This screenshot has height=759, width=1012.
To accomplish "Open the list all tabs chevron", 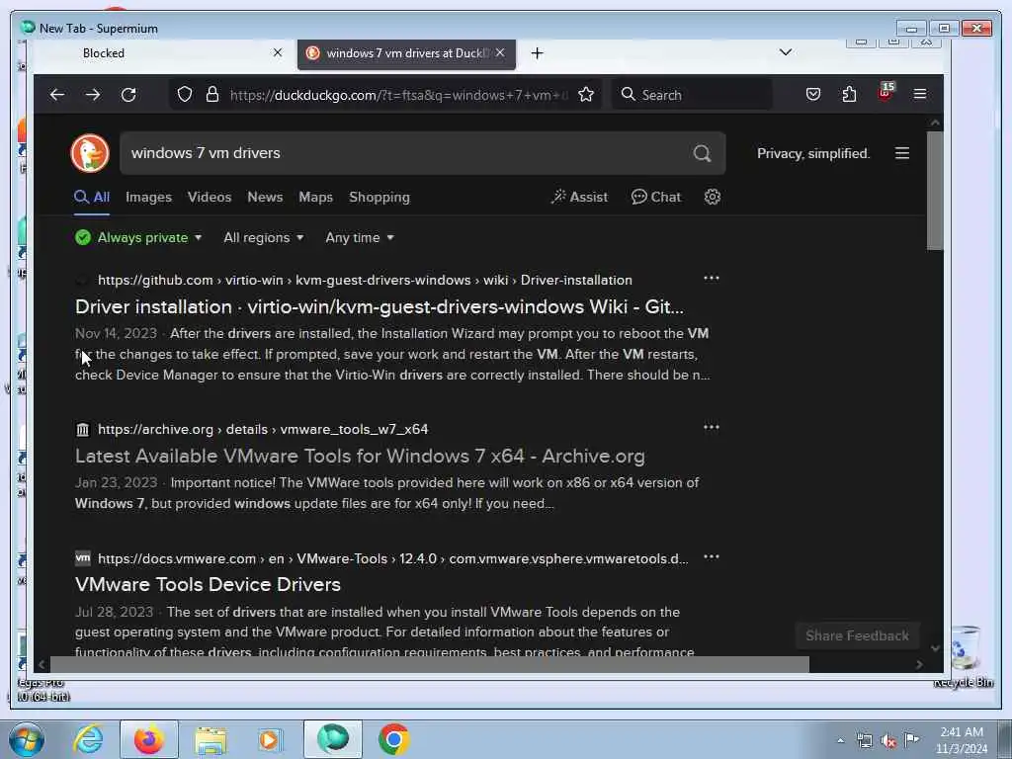I will coord(786,52).
